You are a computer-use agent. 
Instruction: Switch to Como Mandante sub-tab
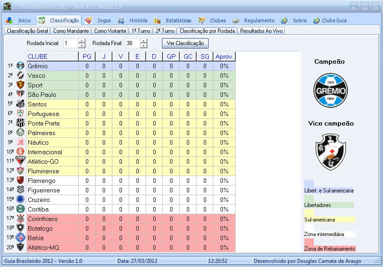(71, 31)
